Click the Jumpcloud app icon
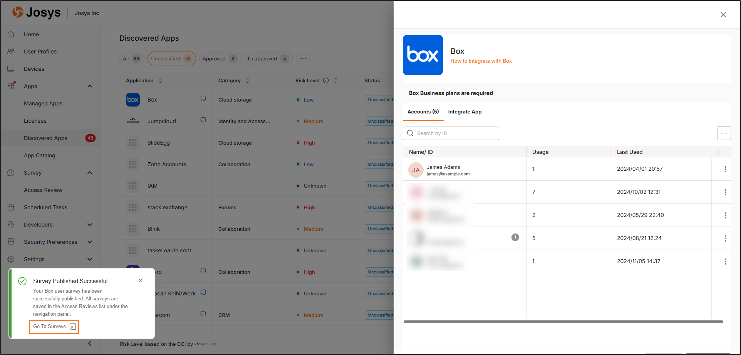The image size is (741, 355). click(133, 121)
